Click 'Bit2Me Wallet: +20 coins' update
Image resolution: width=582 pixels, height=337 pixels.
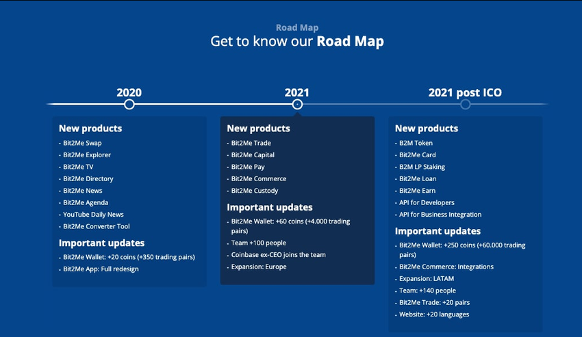click(129, 257)
